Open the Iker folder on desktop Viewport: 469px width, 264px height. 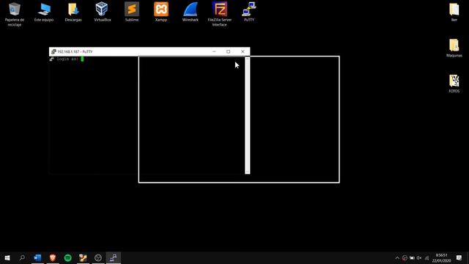click(x=454, y=12)
